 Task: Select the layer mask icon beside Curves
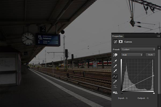tap(121, 42)
